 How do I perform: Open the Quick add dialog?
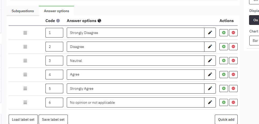click(226, 119)
